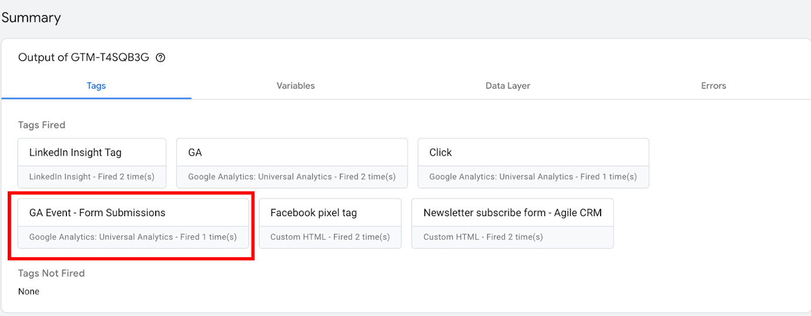
Task: Open Newsletter subscribe form - Agile CRM tag
Action: point(512,213)
